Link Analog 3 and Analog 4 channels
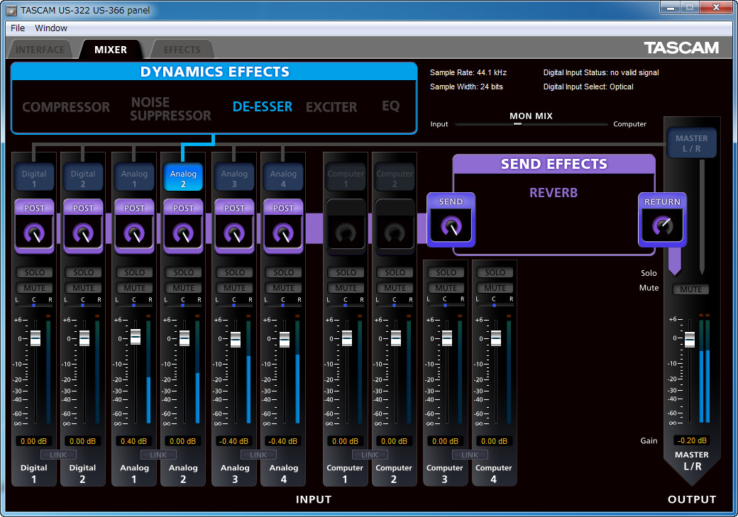 pyautogui.click(x=258, y=455)
